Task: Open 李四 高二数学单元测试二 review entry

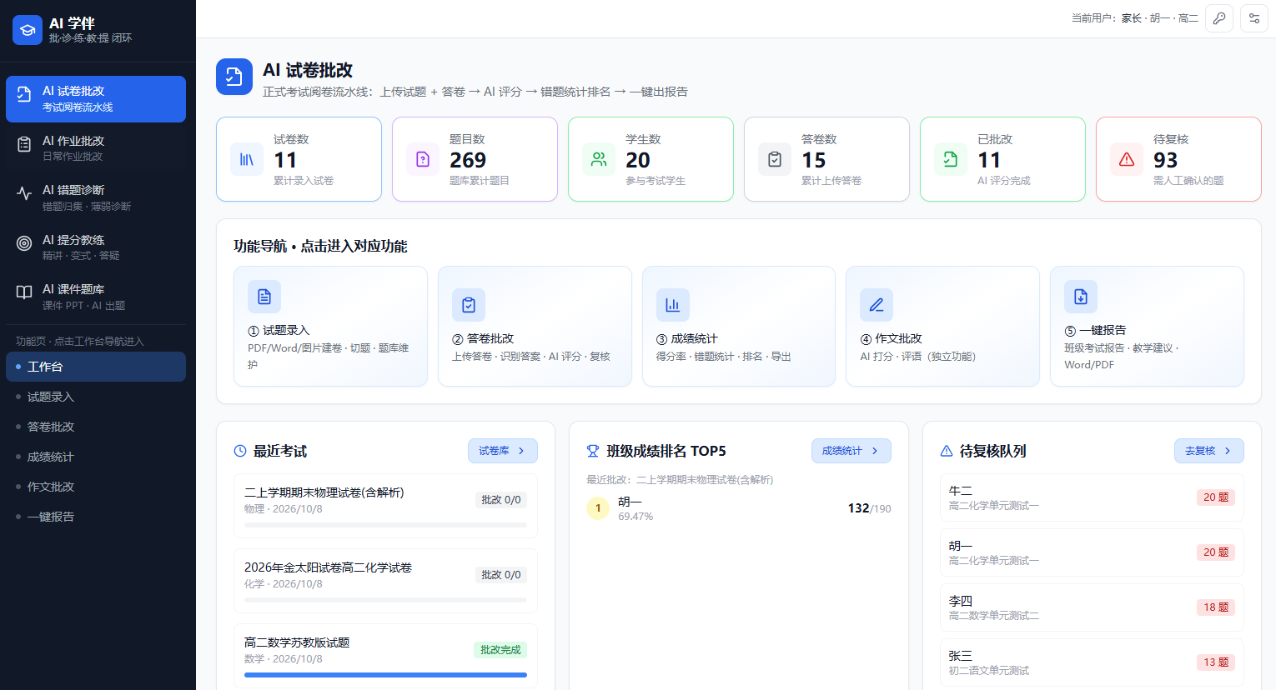Action: pyautogui.click(x=1092, y=607)
